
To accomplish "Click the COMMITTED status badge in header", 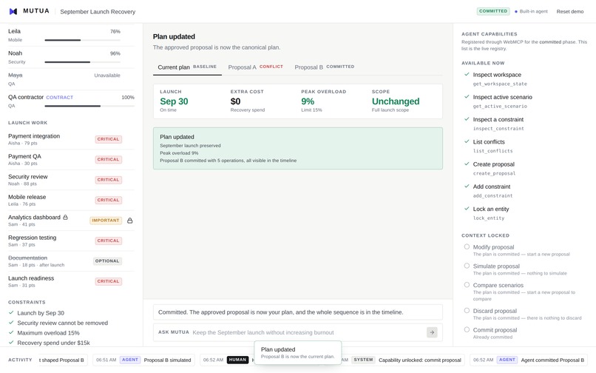I will [x=493, y=11].
